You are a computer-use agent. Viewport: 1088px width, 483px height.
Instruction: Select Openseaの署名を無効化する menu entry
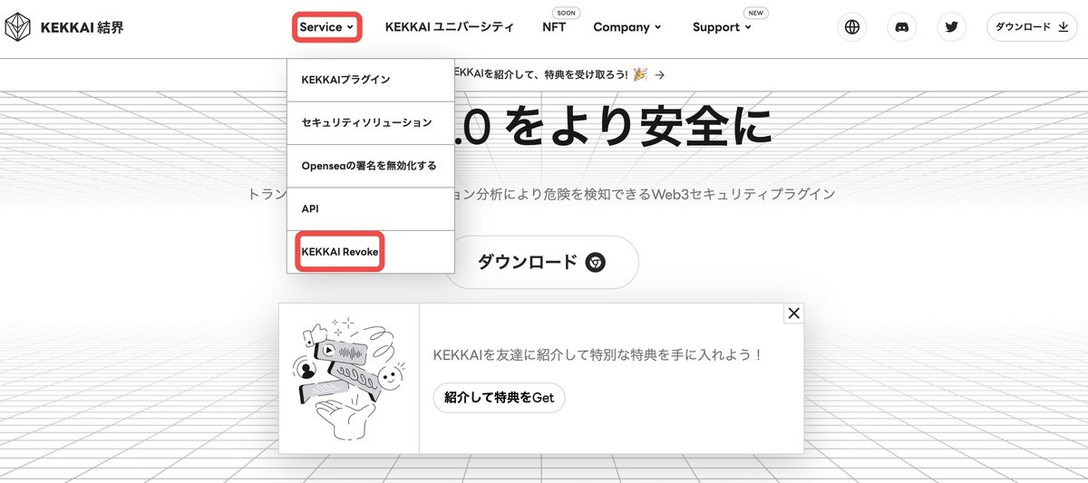[x=370, y=166]
